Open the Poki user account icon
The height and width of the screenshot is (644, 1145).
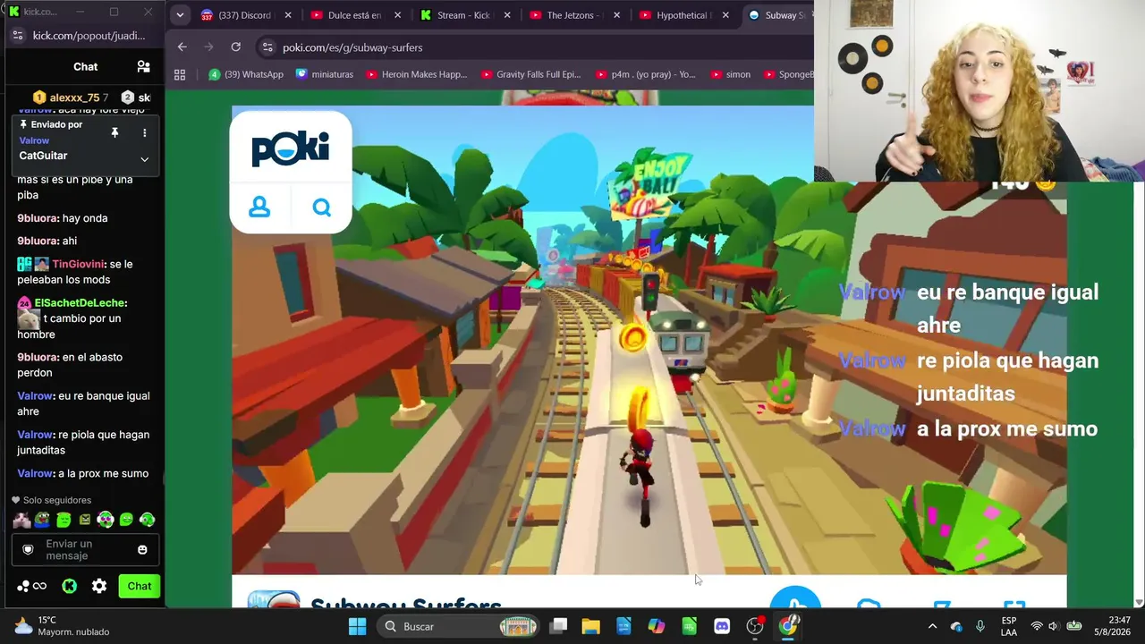click(259, 208)
